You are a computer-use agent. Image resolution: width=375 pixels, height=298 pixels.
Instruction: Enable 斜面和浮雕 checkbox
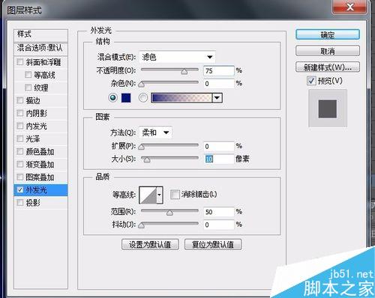tap(20, 61)
